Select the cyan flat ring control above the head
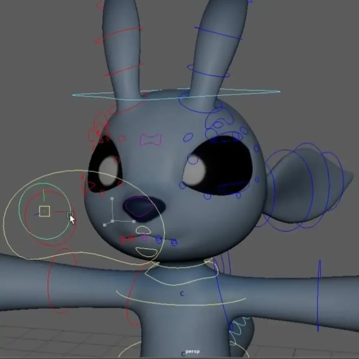Image resolution: width=359 pixels, height=359 pixels. pos(176,94)
